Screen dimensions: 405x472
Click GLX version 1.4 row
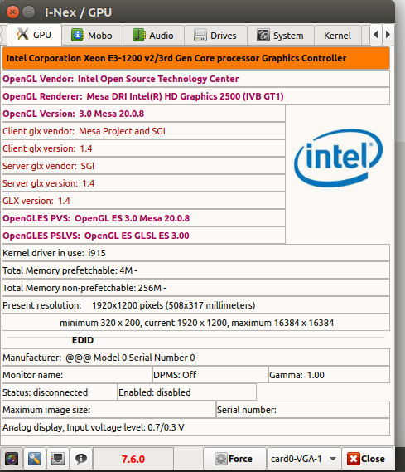(x=143, y=201)
